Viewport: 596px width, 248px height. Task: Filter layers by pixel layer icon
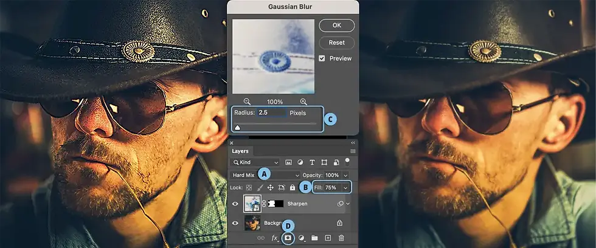click(x=288, y=162)
